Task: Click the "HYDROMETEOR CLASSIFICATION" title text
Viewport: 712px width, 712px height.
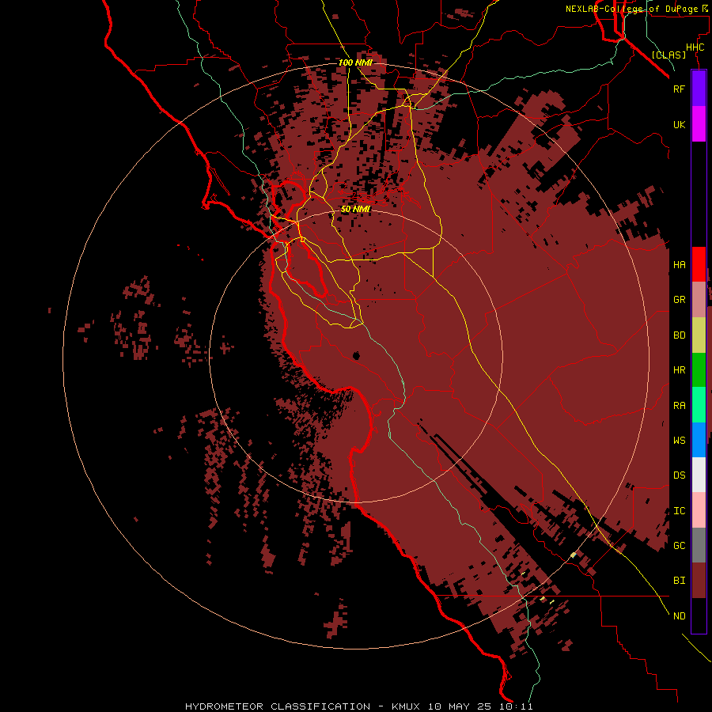Action: click(x=278, y=706)
